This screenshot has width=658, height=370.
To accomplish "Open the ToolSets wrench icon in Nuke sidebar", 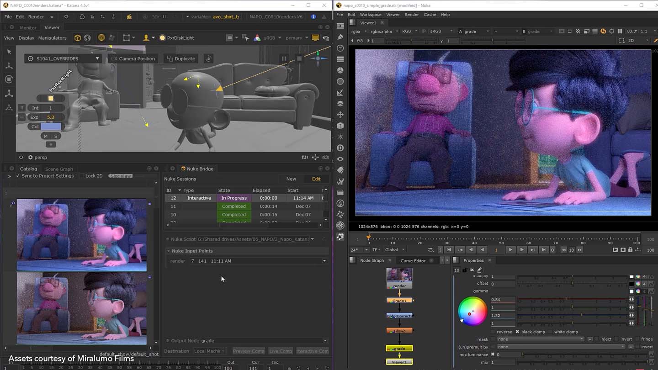I will 340,181.
